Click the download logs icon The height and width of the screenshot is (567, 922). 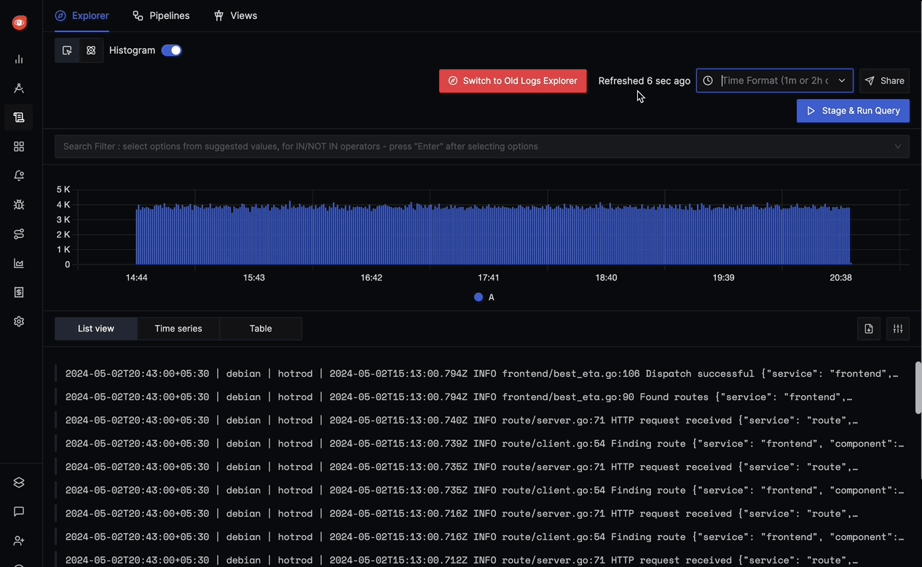pyautogui.click(x=869, y=329)
